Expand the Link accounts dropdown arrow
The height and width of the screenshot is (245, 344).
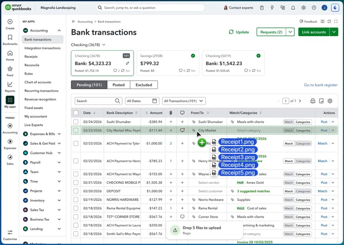(x=334, y=32)
